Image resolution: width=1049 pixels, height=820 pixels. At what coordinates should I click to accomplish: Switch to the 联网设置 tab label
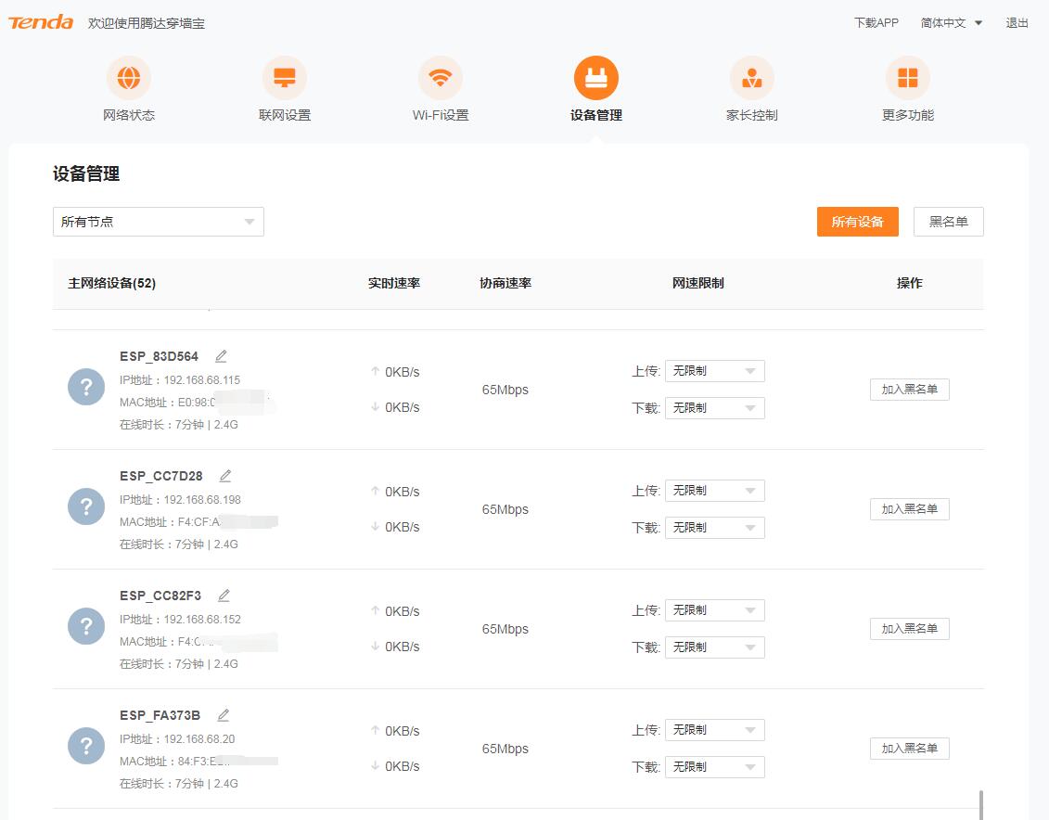point(285,115)
